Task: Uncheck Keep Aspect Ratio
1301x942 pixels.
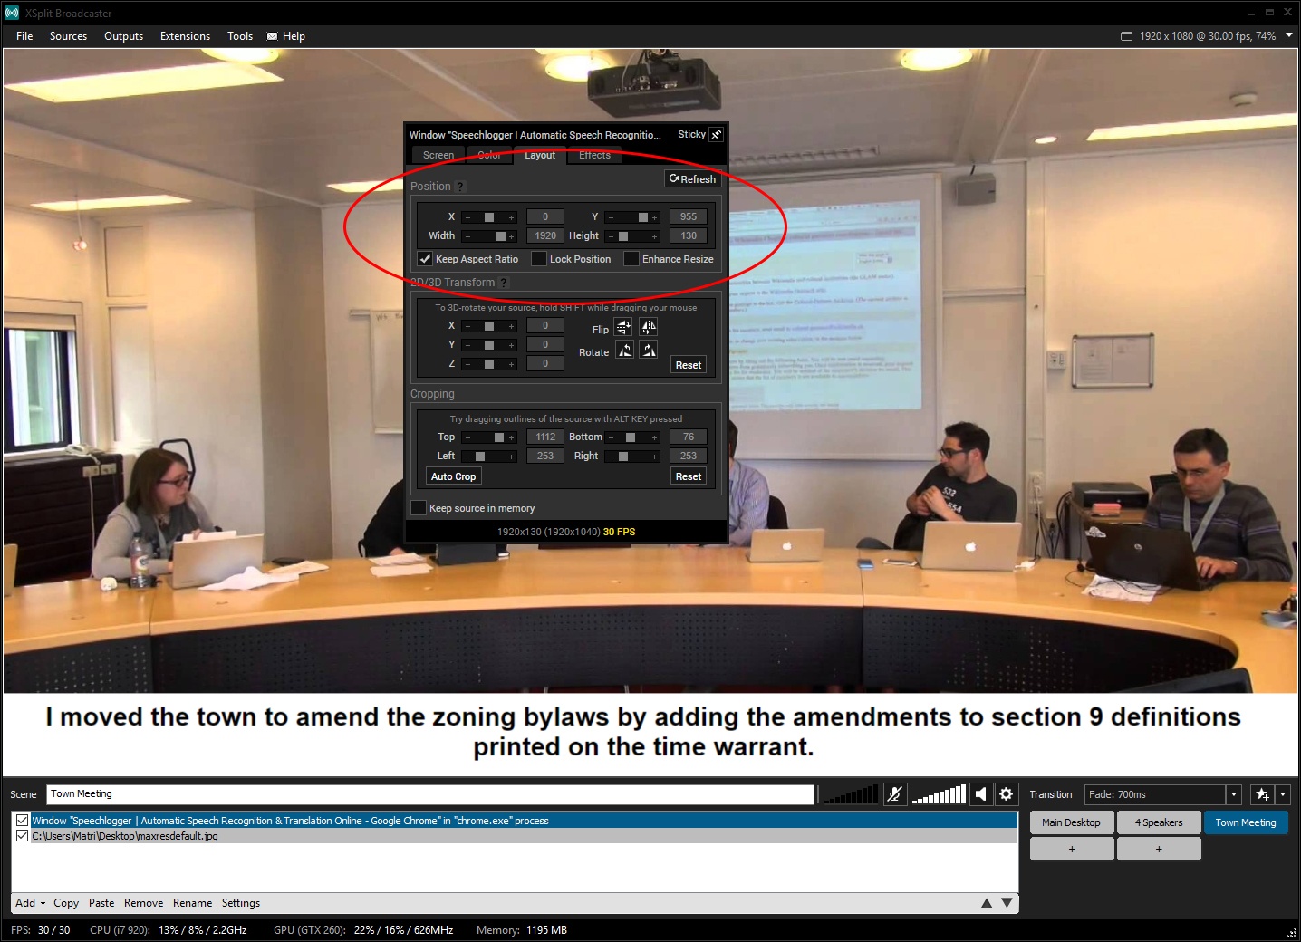Action: click(x=425, y=258)
